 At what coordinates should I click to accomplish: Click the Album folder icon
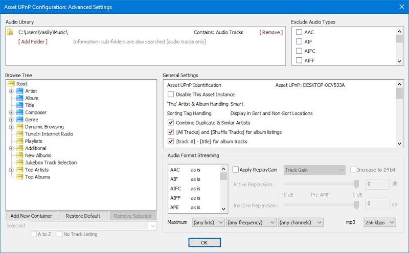pyautogui.click(x=20, y=98)
